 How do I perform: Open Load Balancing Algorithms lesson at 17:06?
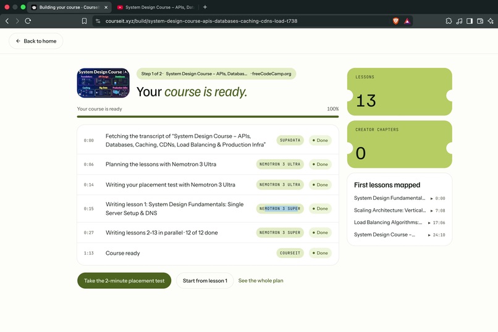[x=400, y=222]
